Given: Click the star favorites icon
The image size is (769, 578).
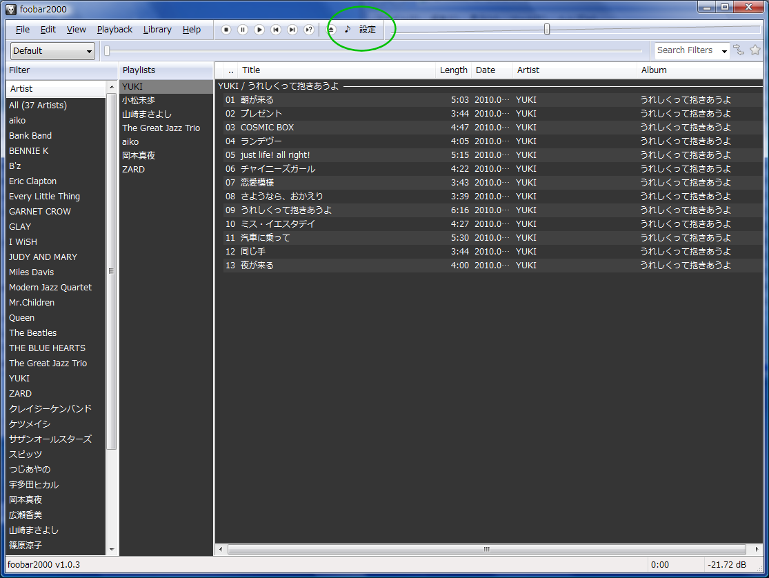Looking at the screenshot, I should click(755, 50).
